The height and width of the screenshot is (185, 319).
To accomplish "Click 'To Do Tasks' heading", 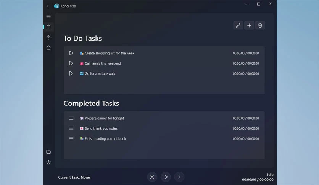I will (82, 38).
